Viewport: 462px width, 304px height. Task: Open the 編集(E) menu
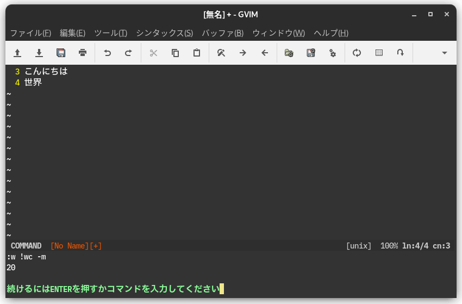[72, 33]
